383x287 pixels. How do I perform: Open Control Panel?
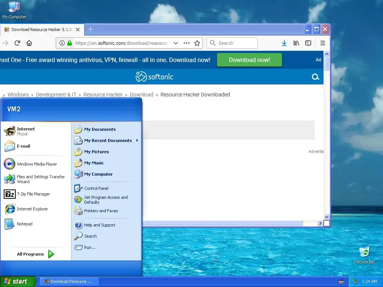(x=106, y=188)
